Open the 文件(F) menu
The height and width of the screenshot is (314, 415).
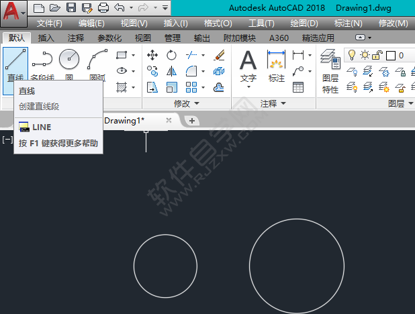click(50, 23)
